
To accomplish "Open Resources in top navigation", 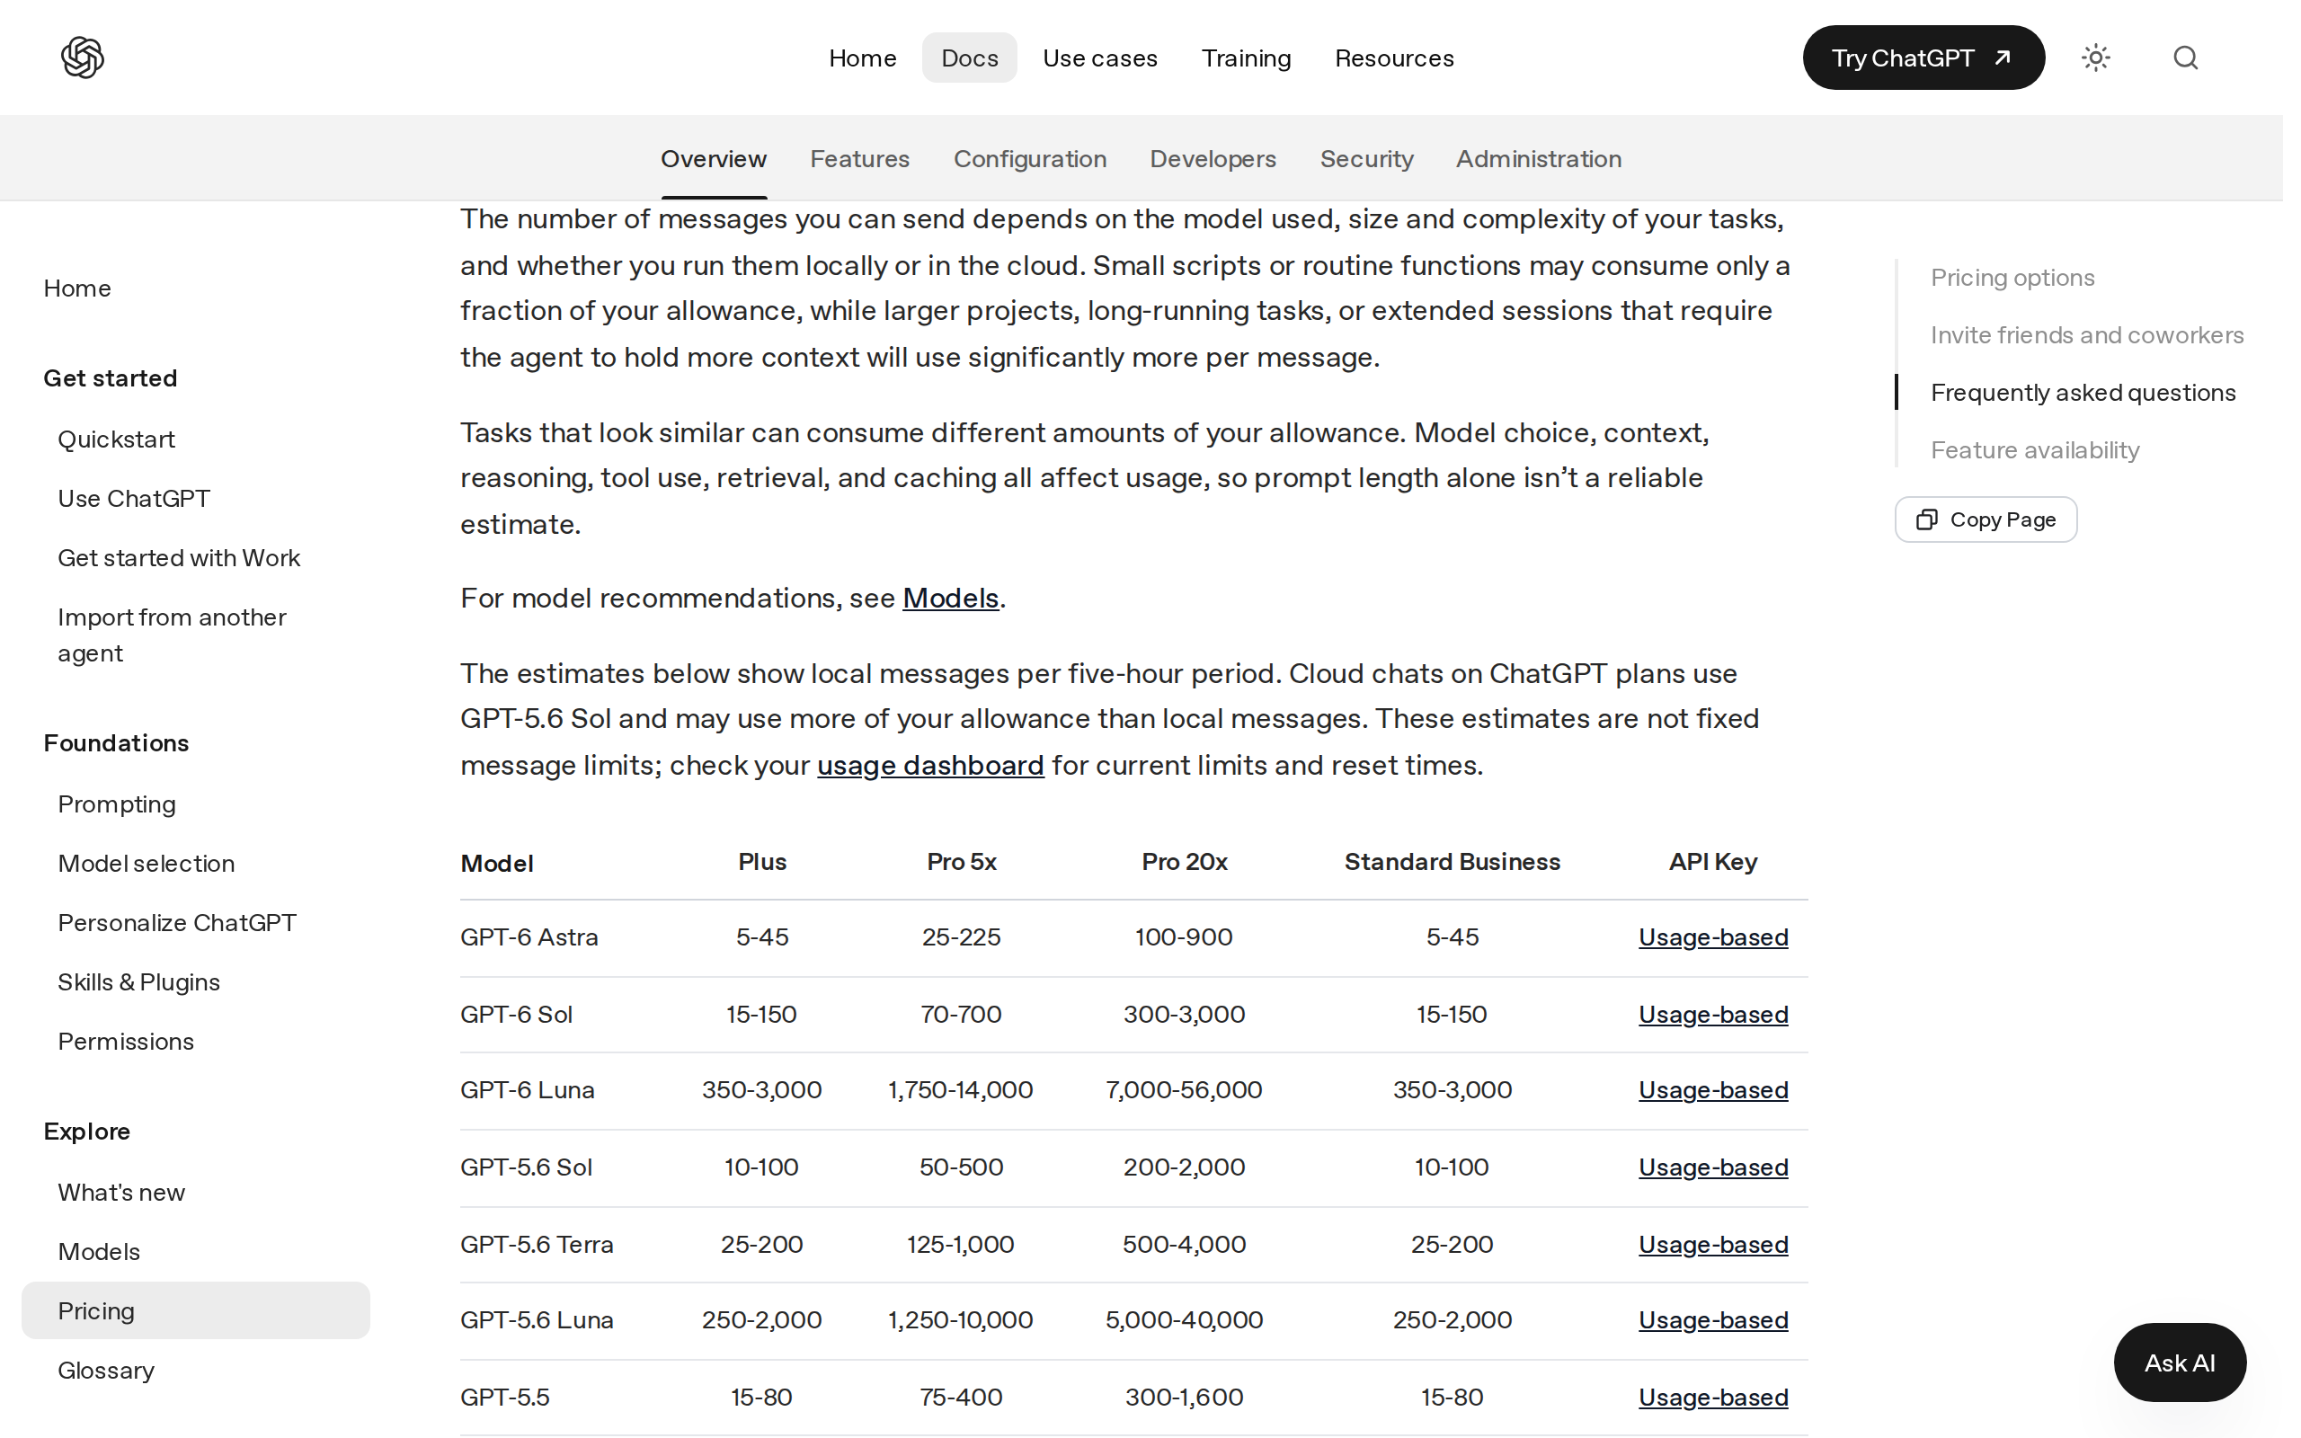I will 1394,58.
